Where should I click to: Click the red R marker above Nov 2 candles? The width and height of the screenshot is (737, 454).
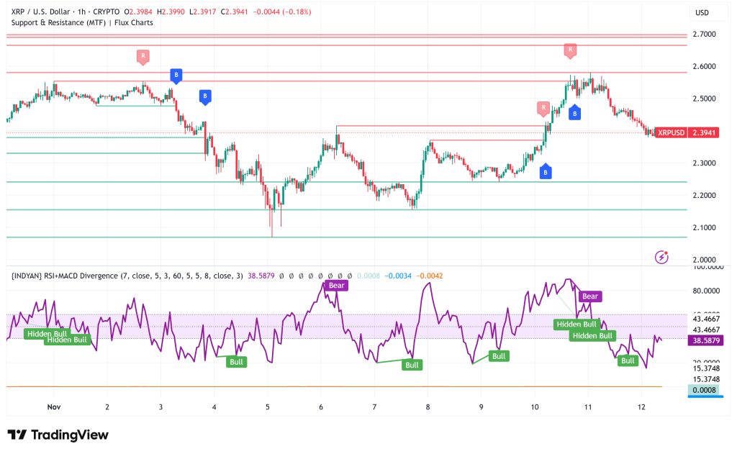pos(143,55)
